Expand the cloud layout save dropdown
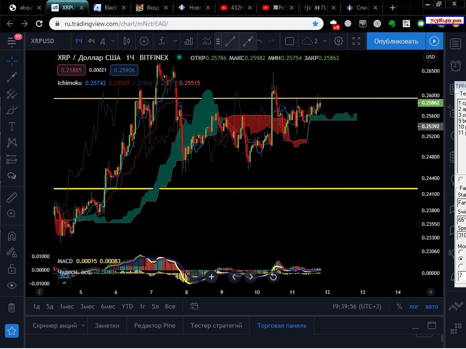Viewport: 466px width, 349px height. coord(325,41)
